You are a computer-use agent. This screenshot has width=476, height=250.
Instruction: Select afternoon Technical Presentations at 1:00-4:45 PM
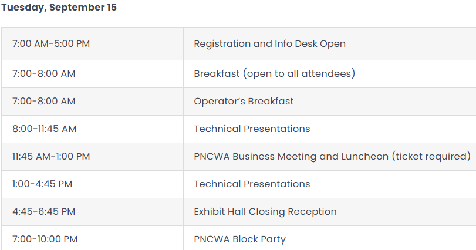[252, 184]
